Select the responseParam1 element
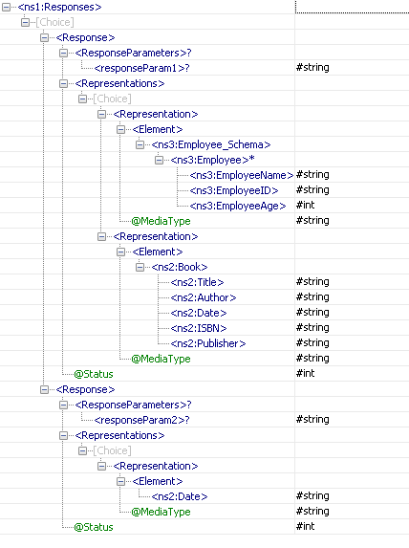This screenshot has height=548, width=409. click(141, 69)
